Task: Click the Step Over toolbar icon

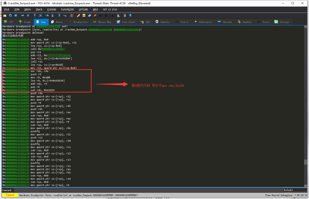Action: 40,15
